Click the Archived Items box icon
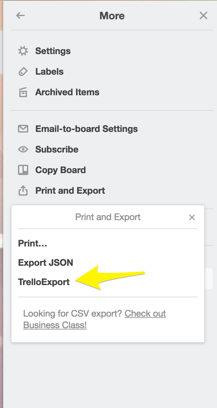This screenshot has width=217, height=408. pyautogui.click(x=23, y=92)
